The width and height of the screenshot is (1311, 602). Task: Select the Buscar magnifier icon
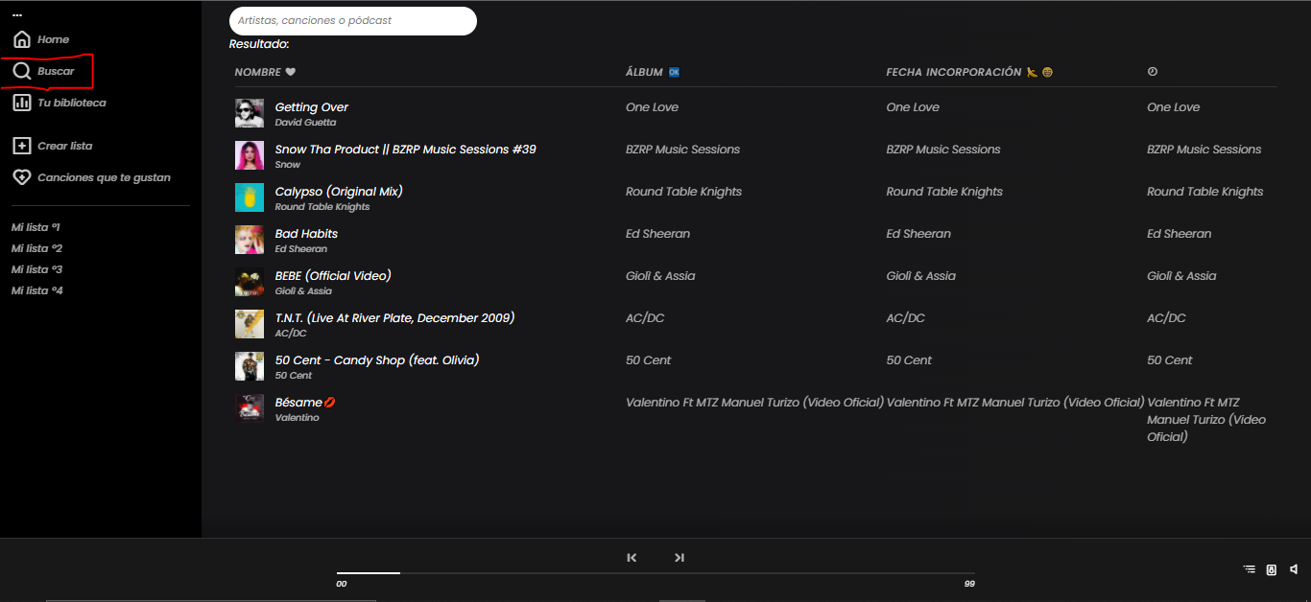click(x=21, y=70)
